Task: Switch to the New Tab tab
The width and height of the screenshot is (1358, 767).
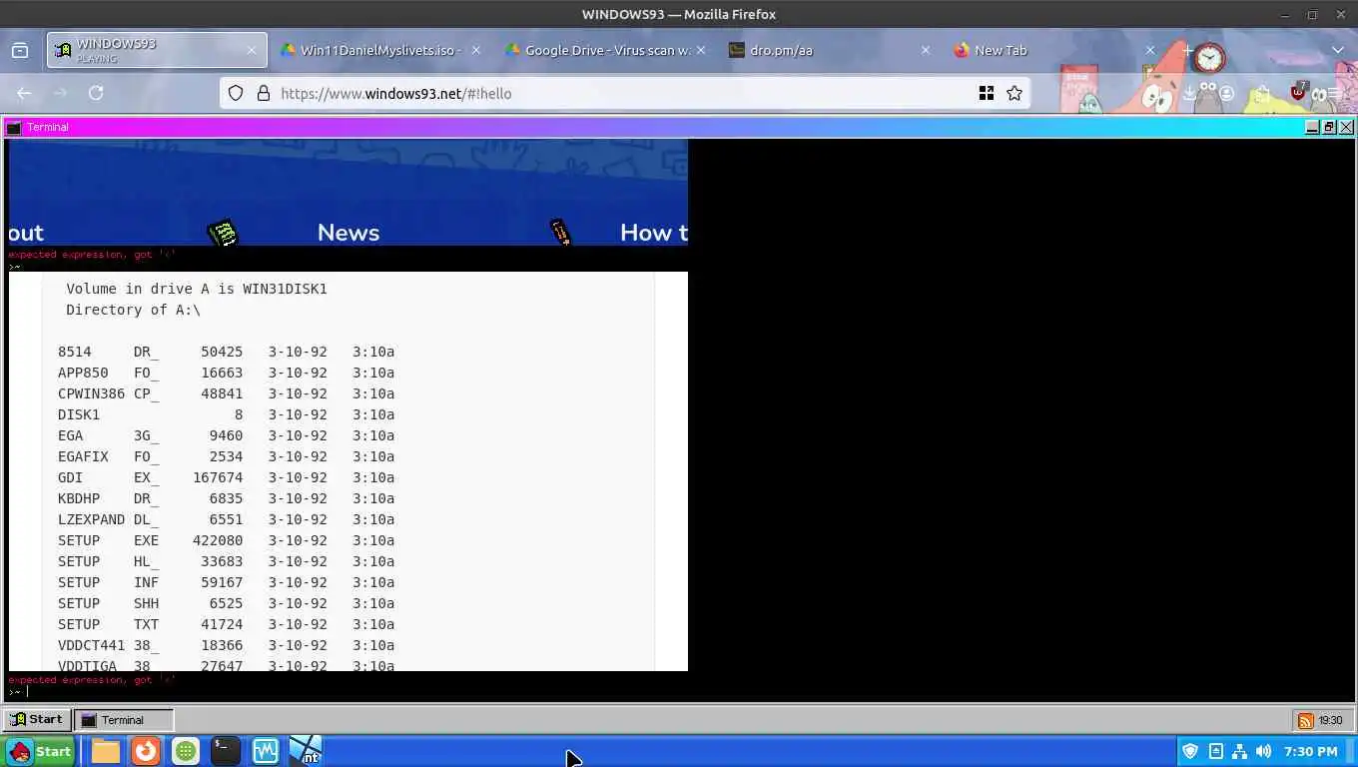Action: coord(1053,50)
